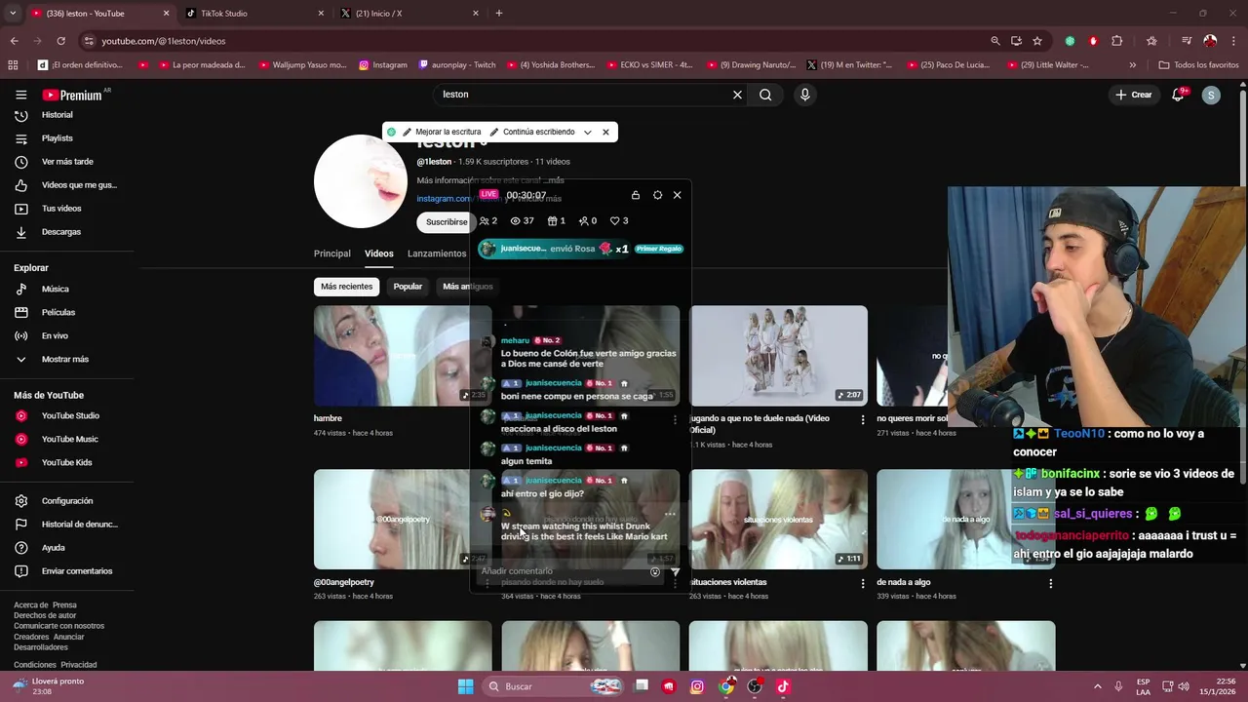Open options for 'situaciones violentas' video

pyautogui.click(x=862, y=583)
